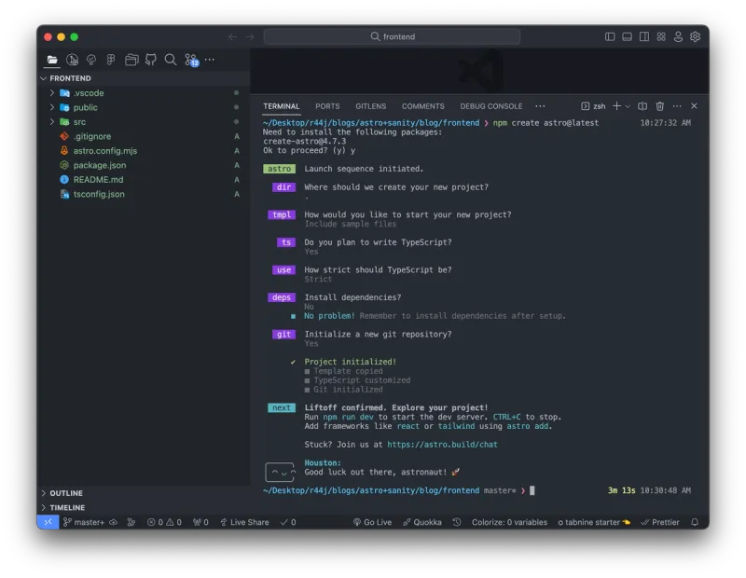Open package.json file
Image resolution: width=746 pixels, height=578 pixels.
[143, 165]
